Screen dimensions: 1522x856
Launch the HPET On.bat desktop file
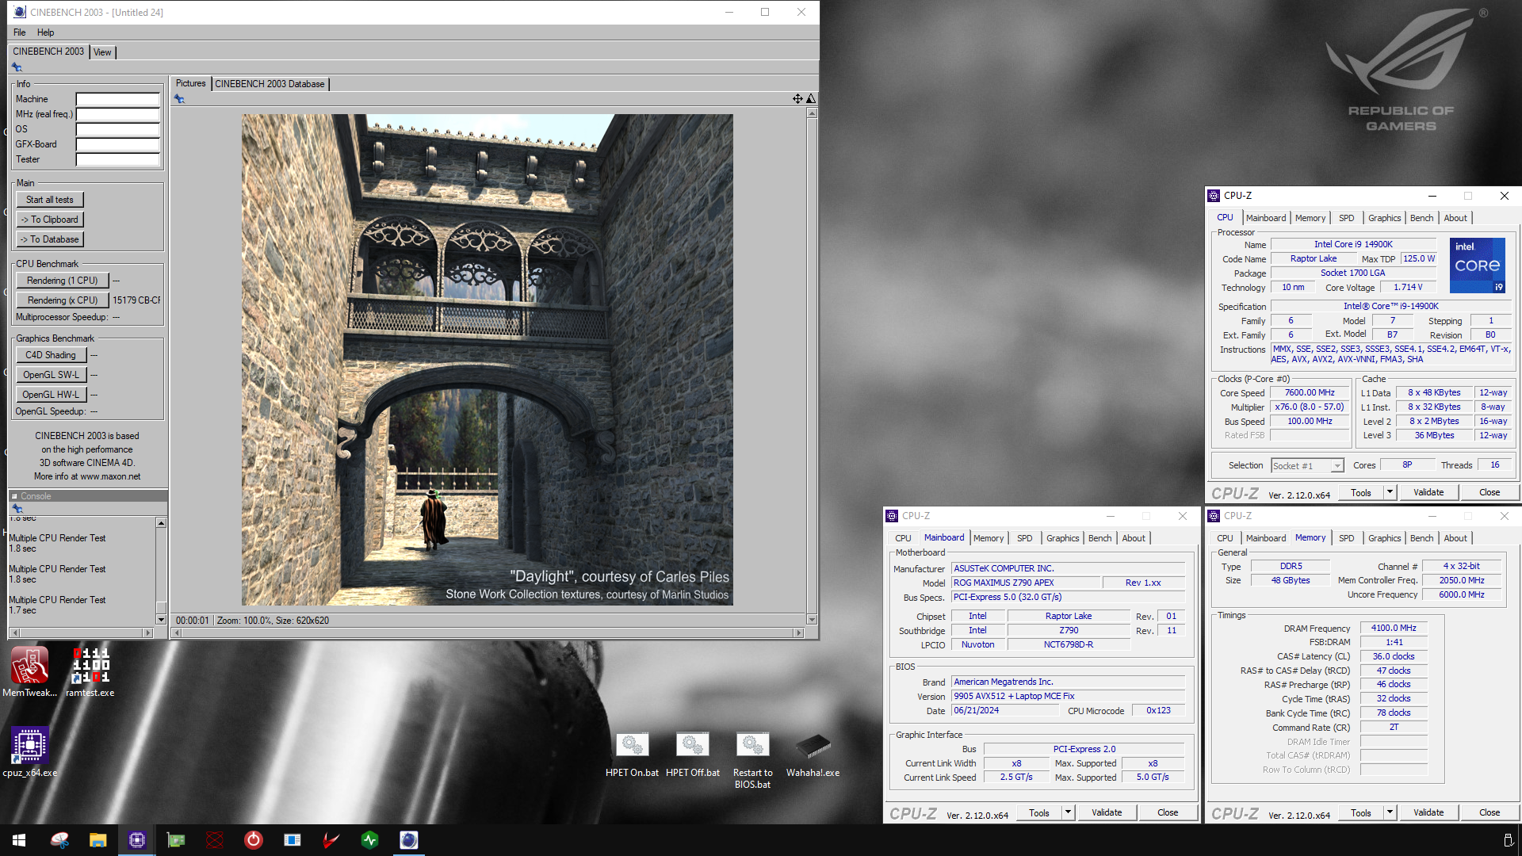click(x=632, y=754)
